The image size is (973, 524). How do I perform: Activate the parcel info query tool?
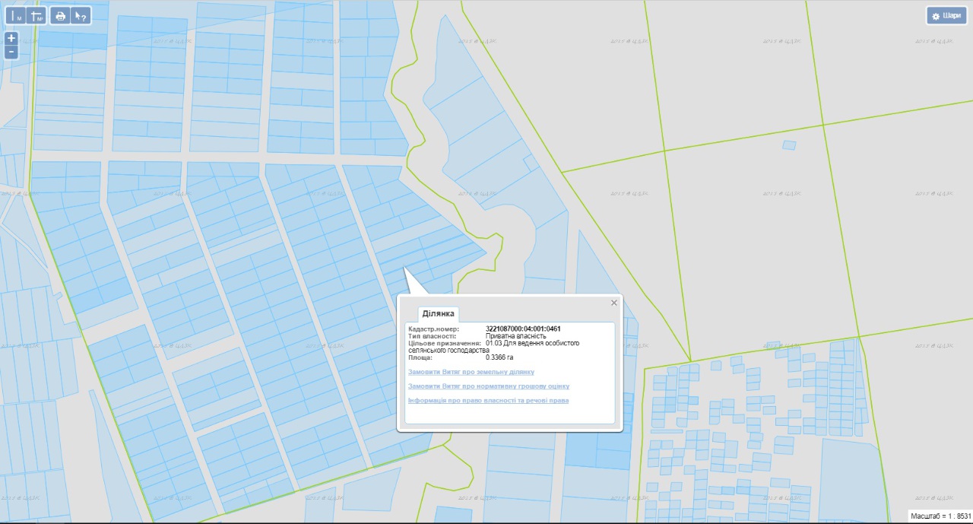coord(81,15)
